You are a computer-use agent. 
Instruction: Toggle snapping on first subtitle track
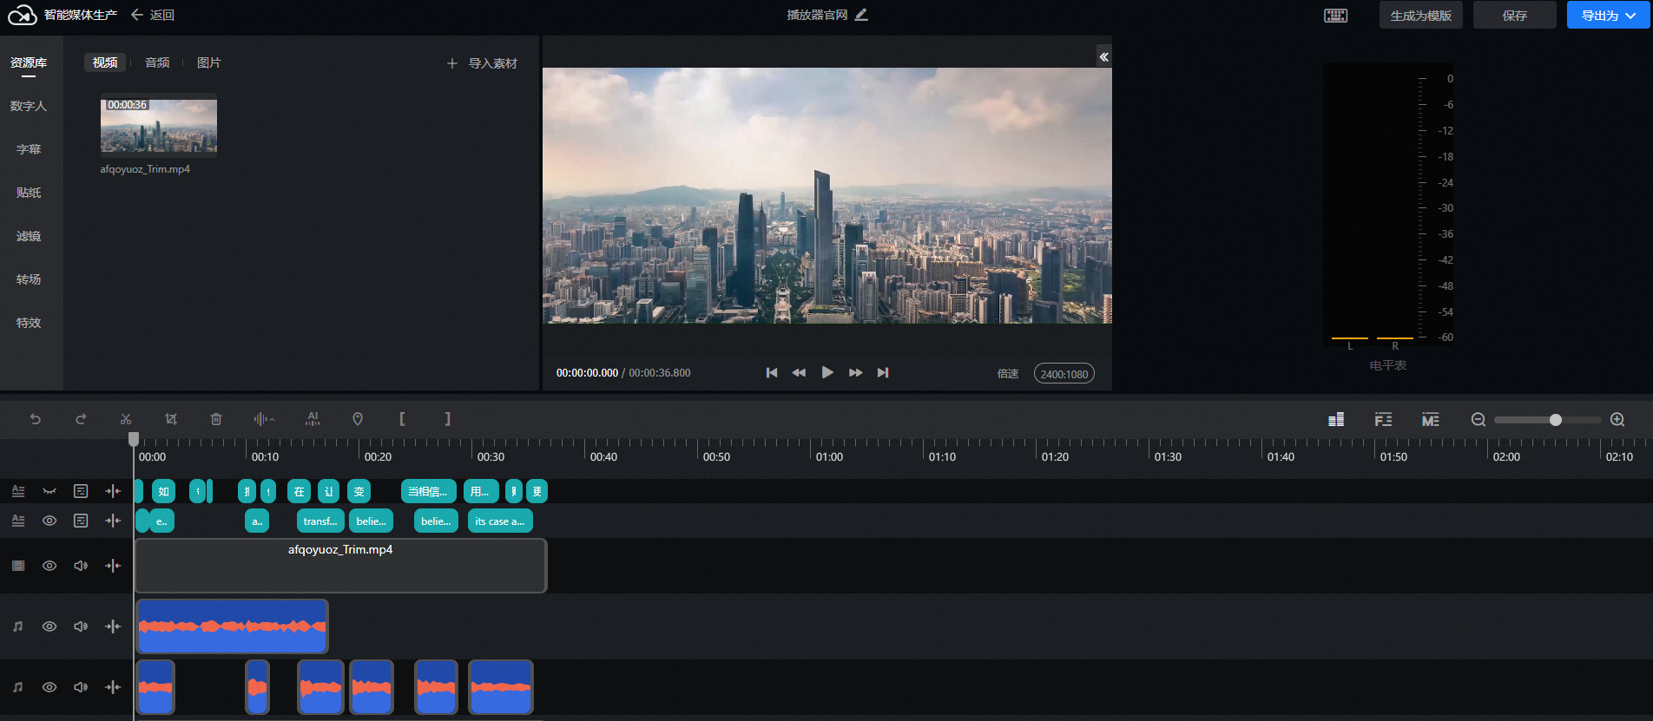[x=113, y=491]
